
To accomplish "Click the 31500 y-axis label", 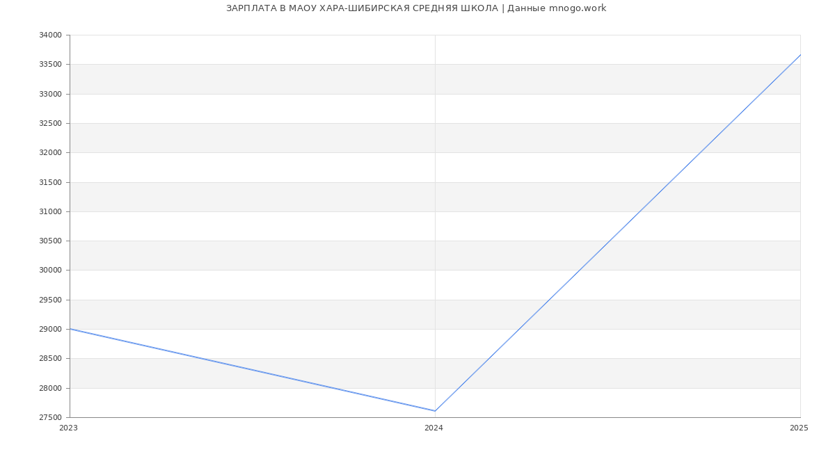I will pyautogui.click(x=51, y=182).
